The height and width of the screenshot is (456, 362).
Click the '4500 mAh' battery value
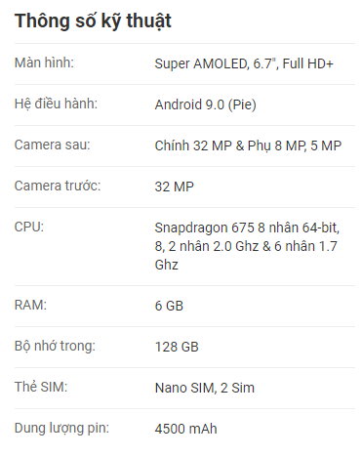tap(185, 429)
